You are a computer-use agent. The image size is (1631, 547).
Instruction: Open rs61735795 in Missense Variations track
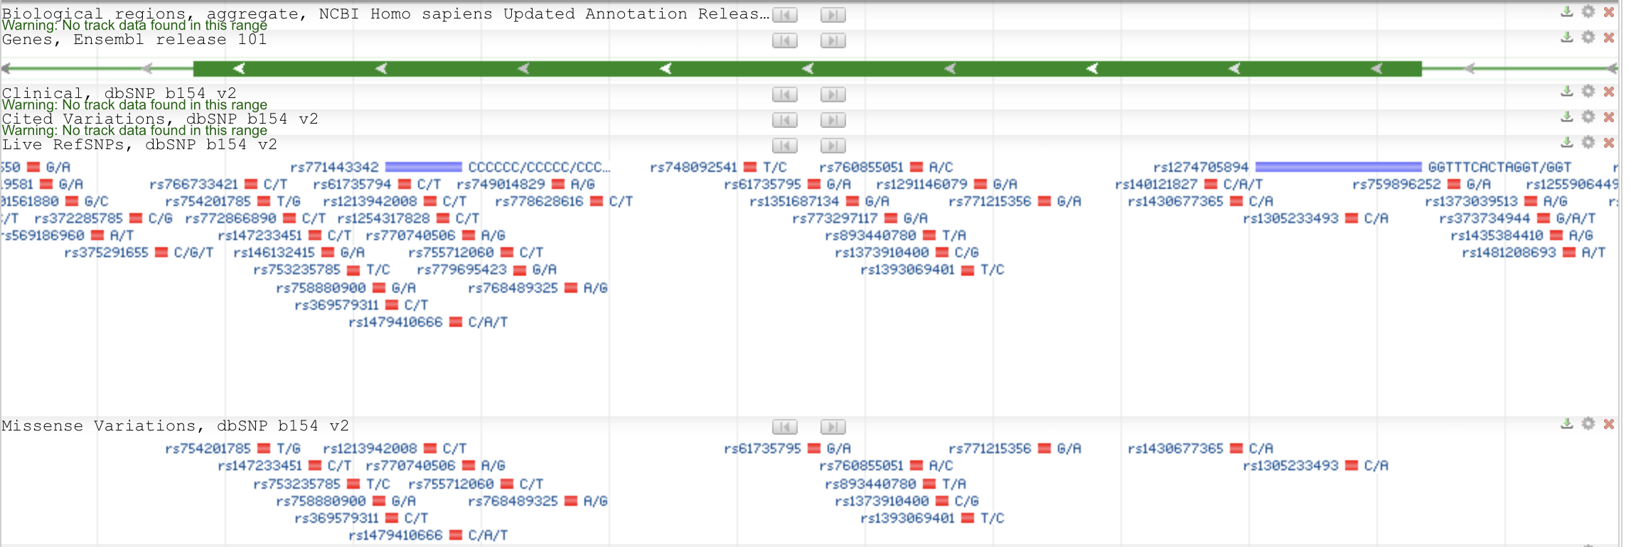tap(762, 448)
